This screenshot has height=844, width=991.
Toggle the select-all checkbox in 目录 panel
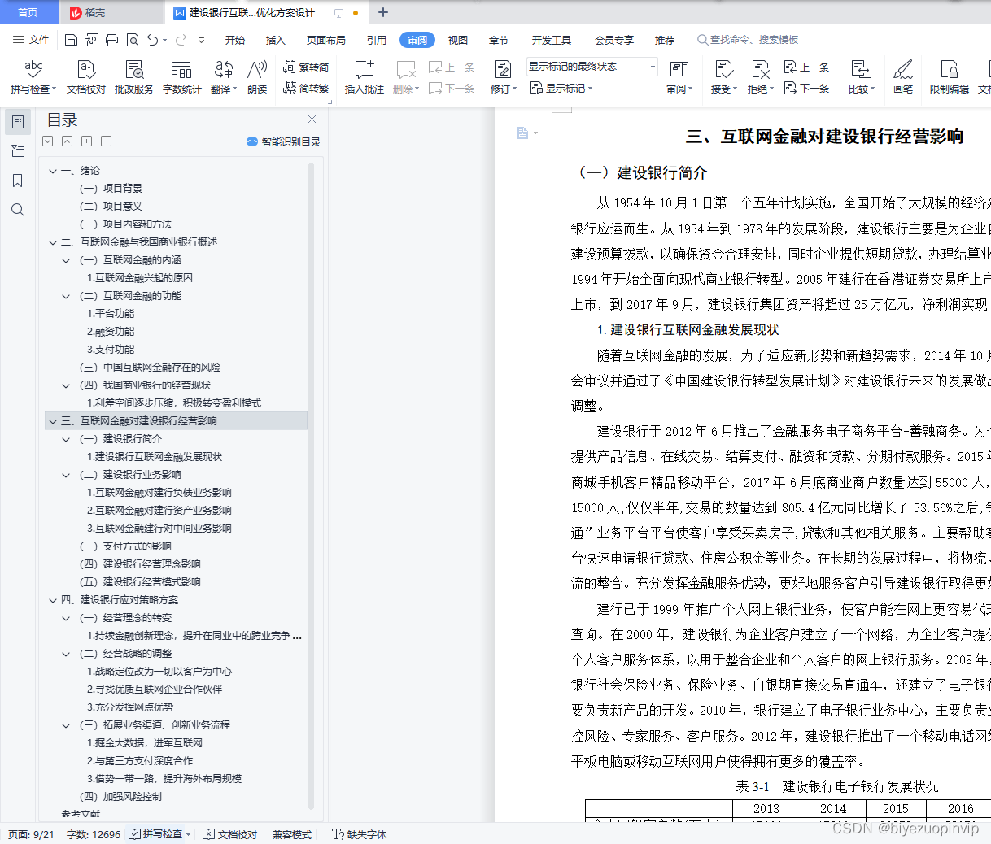(x=47, y=141)
